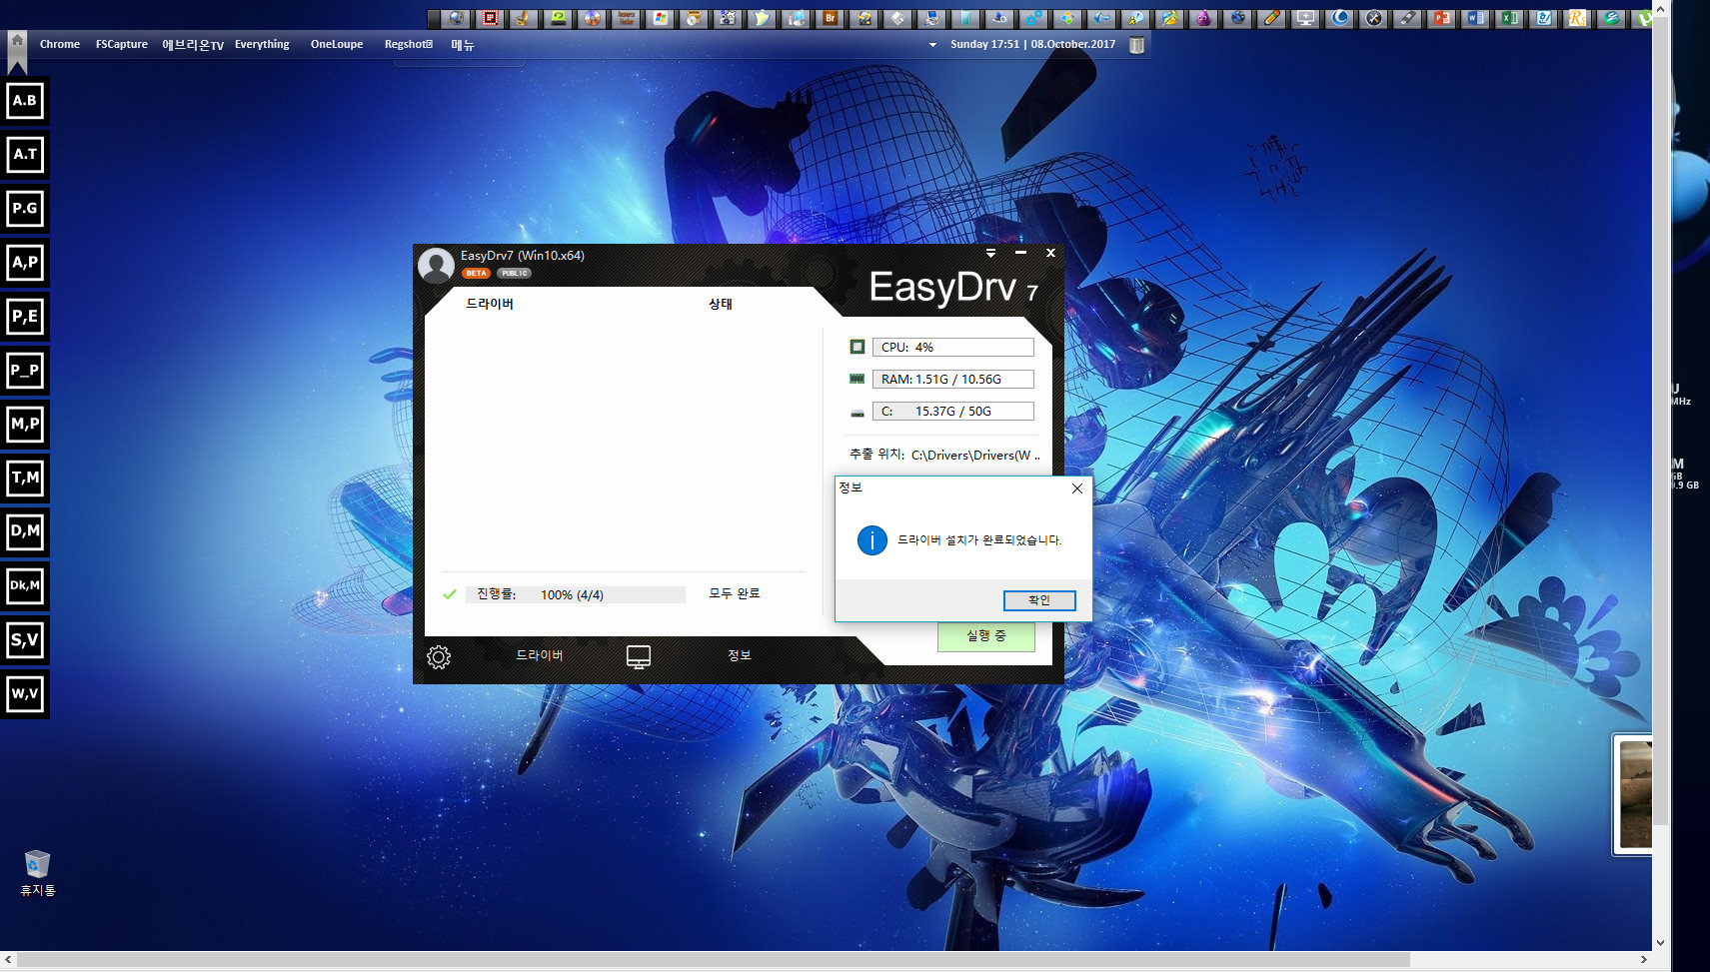Click the 확인 button in the 정보 dialog

(1039, 600)
